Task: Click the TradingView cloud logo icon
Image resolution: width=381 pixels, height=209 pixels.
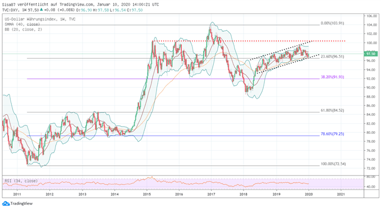Action: click(x=6, y=203)
